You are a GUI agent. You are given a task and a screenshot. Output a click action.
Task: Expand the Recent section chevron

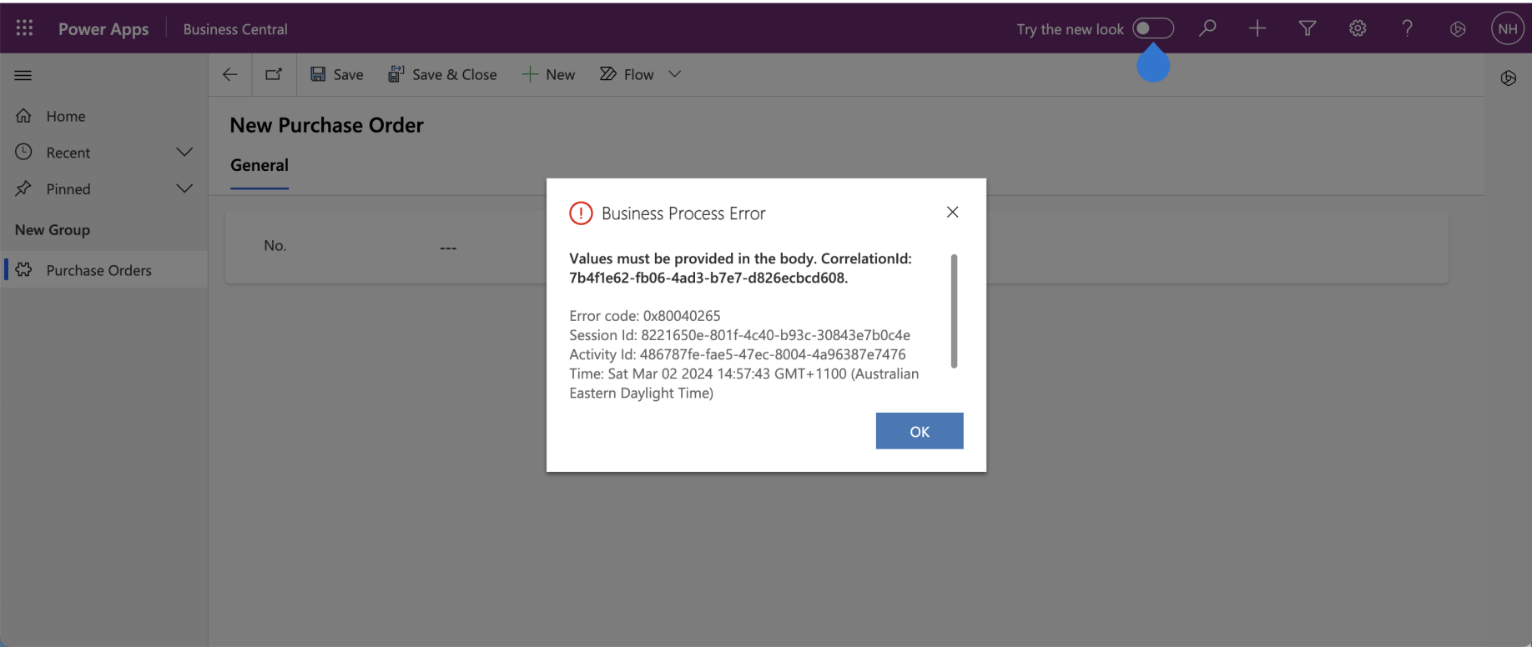184,152
